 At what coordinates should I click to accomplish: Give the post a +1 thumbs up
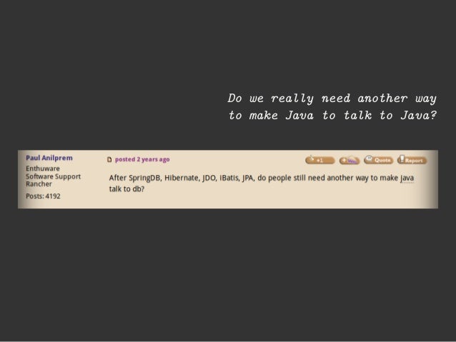pyautogui.click(x=320, y=160)
